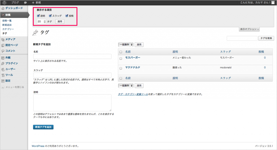Open the タグ・カテゴリー変換ツール link

pyautogui.click(x=133, y=94)
